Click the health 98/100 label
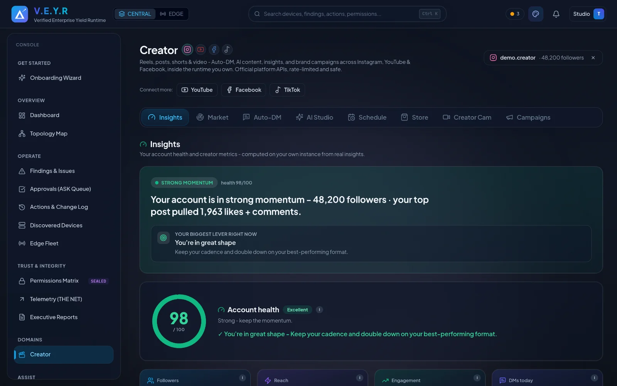This screenshot has height=386, width=617. coord(236,183)
